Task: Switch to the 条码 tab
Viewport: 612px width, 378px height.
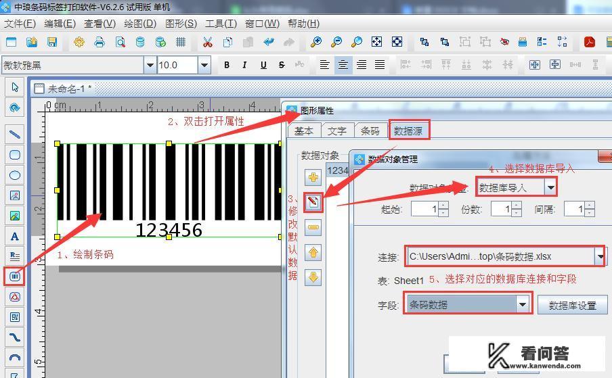Action: 370,131
